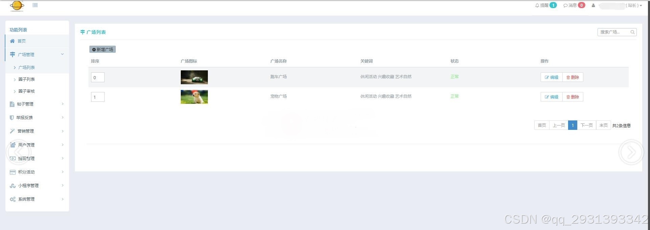This screenshot has height=230, width=650.
Task: Click the planet logo icon
Action: point(17,6)
